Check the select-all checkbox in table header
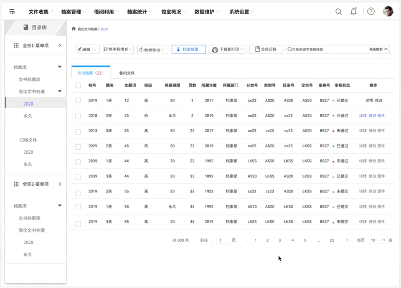This screenshot has height=288, width=401. [78, 85]
